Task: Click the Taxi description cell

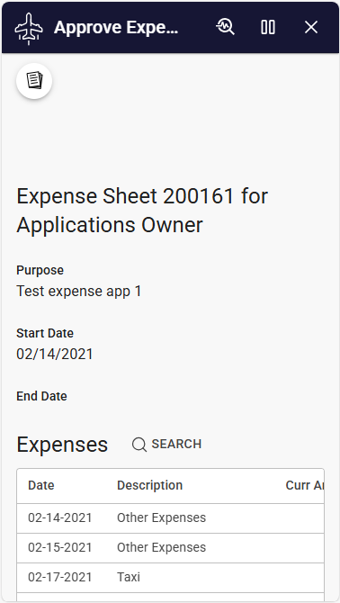Action: click(129, 577)
